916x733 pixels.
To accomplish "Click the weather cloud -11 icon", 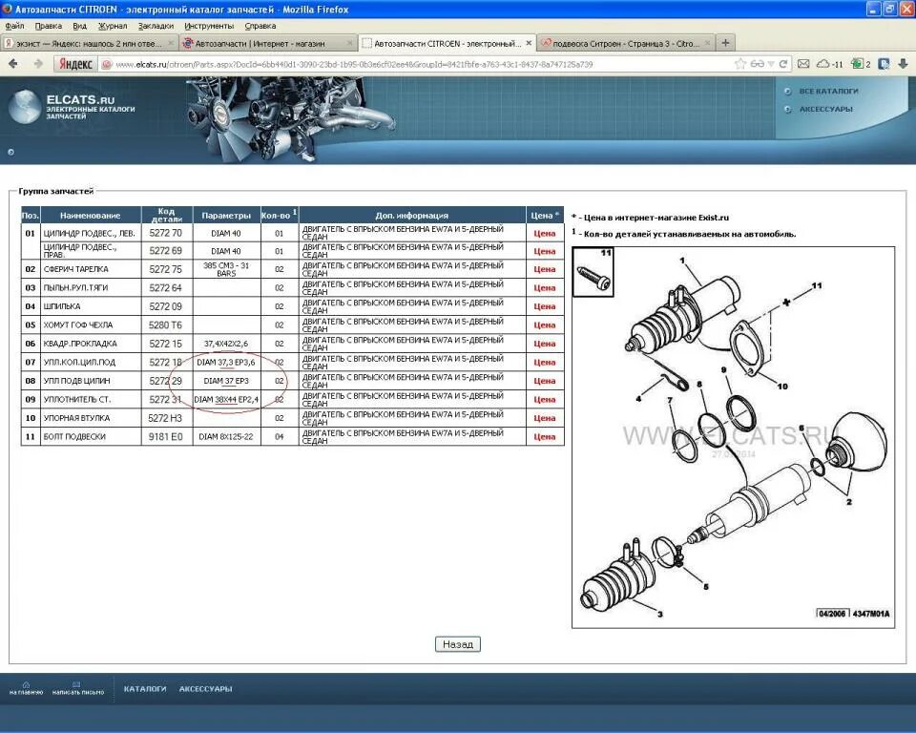I will [x=829, y=64].
